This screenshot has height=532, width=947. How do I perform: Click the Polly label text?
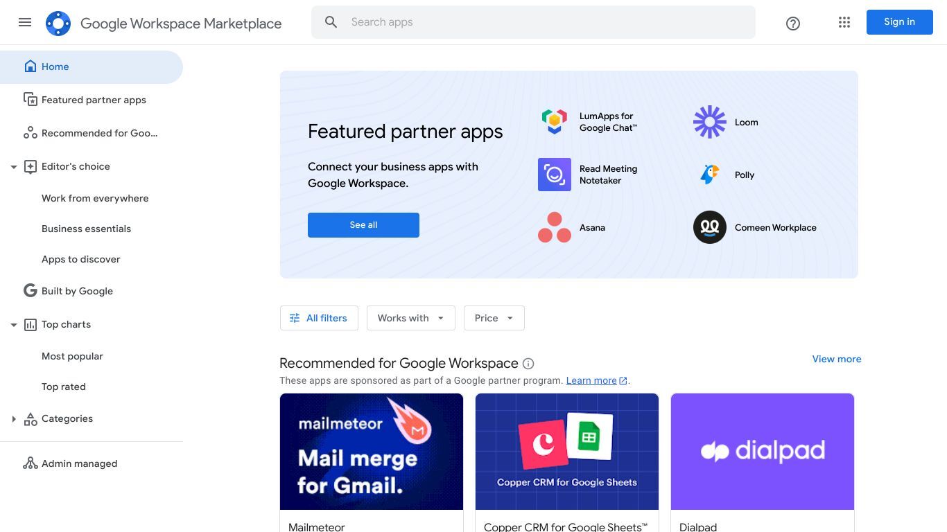[x=745, y=175]
